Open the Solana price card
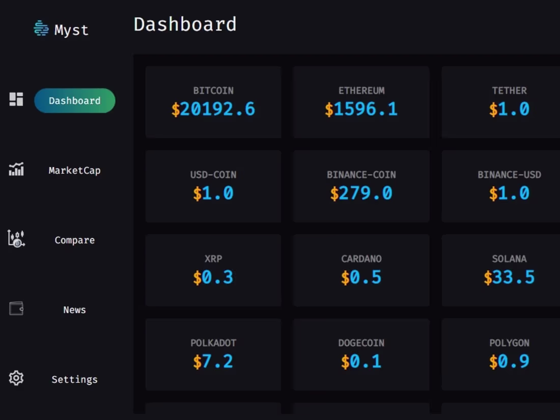Viewport: 560px width, 420px height. pyautogui.click(x=509, y=269)
